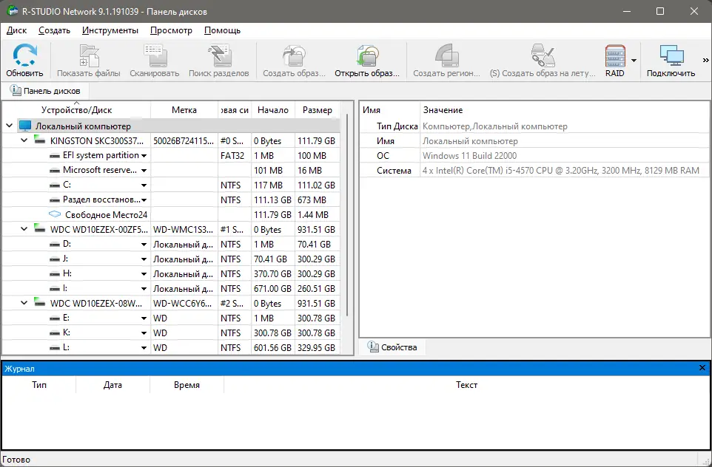Click the Открыть образ toolbar icon
Viewport: 712px width, 467px height.
(x=367, y=55)
